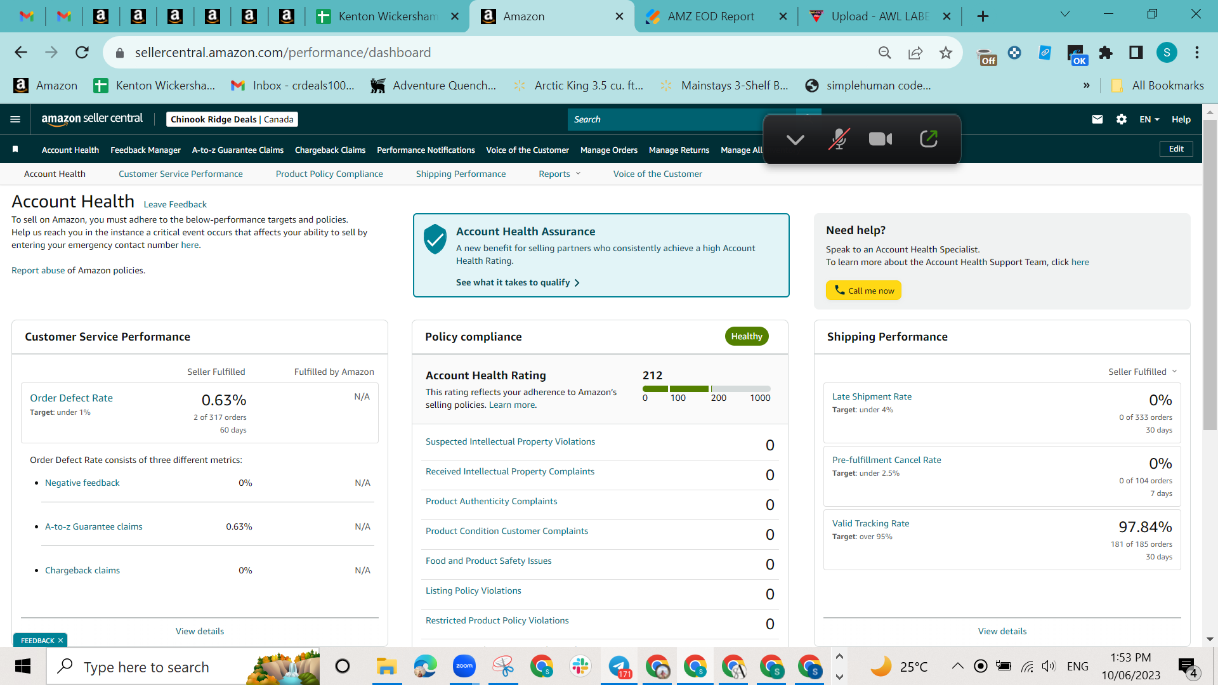Viewport: 1218px width, 685px height.
Task: Go back to previous page
Action: [21, 53]
